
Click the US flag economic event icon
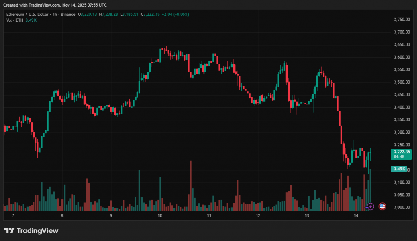[382, 206]
